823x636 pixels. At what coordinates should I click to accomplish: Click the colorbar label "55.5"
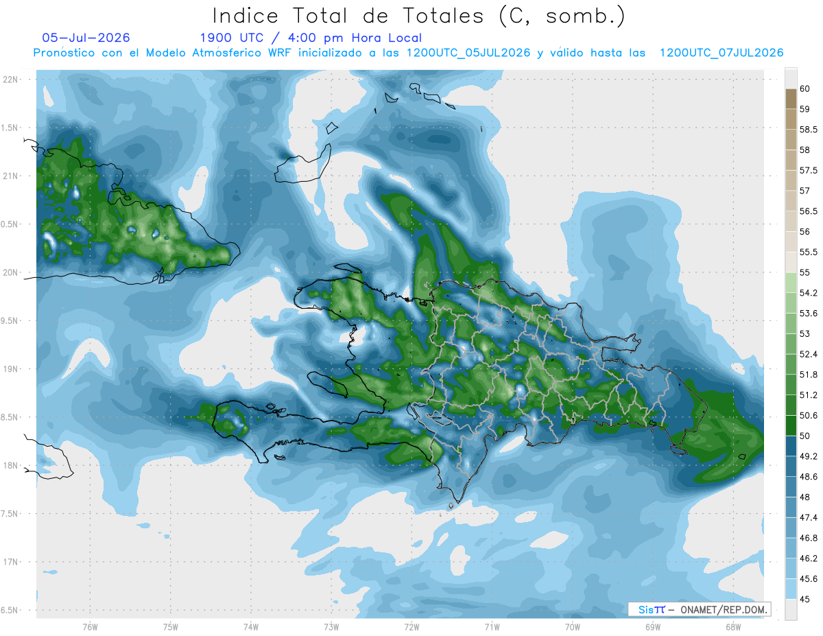coord(810,252)
